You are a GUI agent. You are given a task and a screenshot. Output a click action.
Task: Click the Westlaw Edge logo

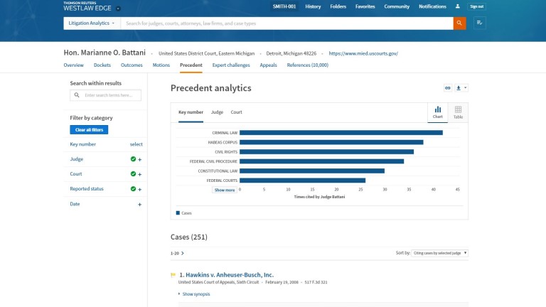coord(88,8)
